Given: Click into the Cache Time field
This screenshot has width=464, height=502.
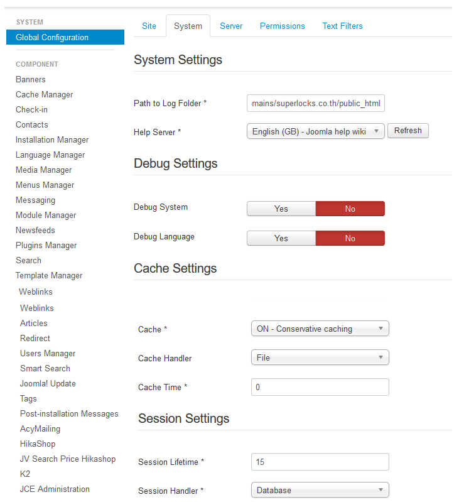Looking at the screenshot, I should [320, 387].
